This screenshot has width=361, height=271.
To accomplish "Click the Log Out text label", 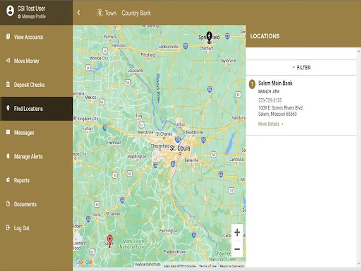I will tap(22, 228).
